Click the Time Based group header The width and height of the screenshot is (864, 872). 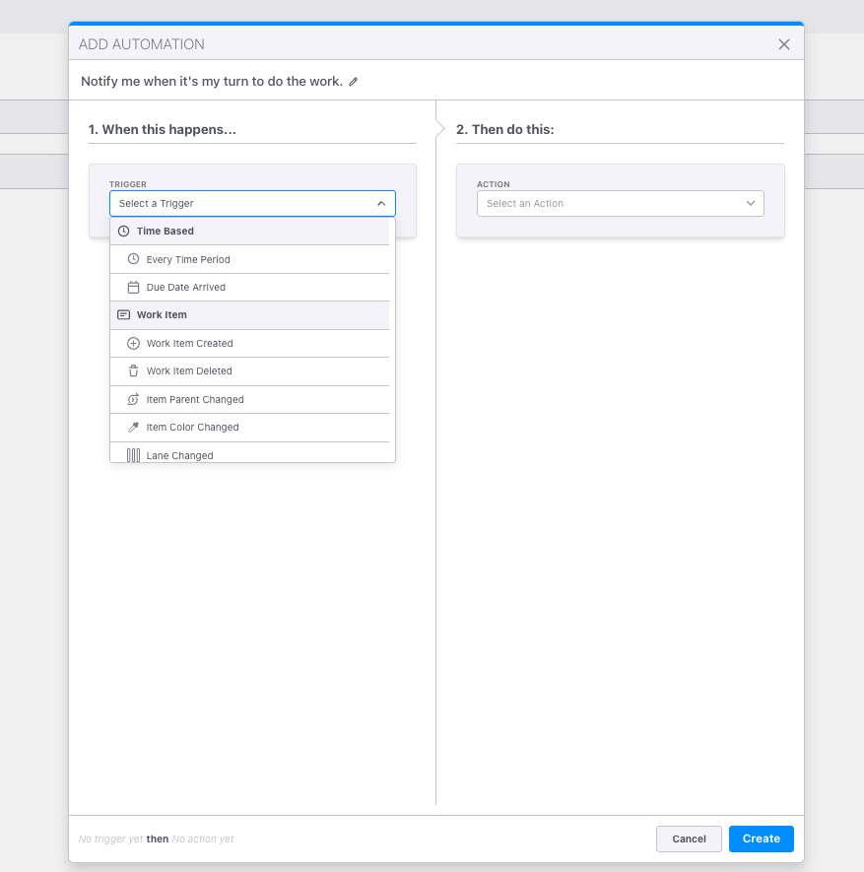[166, 232]
